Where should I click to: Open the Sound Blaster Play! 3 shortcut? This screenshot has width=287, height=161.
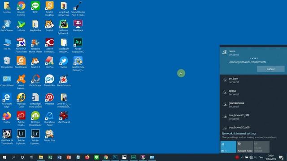[78, 8]
